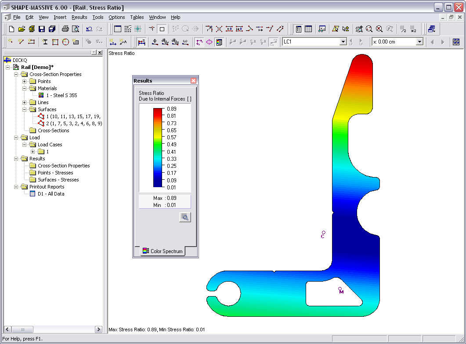Click the Undo arrow icon
Viewport: 466px width, 344px height.
click(89, 29)
